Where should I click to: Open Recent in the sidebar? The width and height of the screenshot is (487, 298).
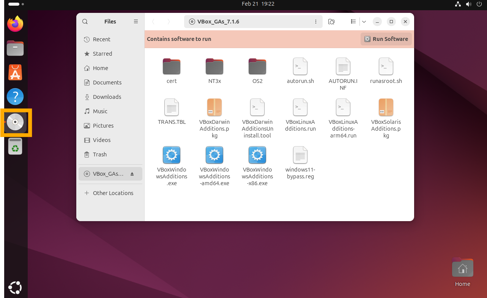(110, 39)
